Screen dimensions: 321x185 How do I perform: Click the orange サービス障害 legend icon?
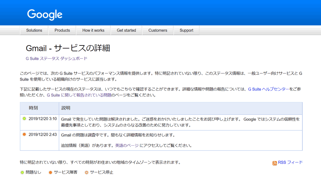(x=50, y=173)
